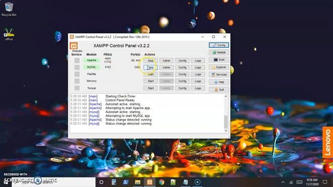This screenshot has height=187, width=333.
Task: Toggle Tomcat service install box
Action: tap(77, 88)
